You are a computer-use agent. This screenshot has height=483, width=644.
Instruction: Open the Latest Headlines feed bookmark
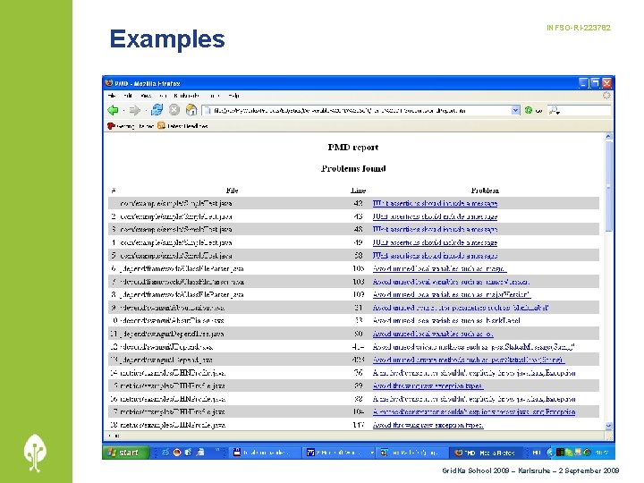pos(182,126)
